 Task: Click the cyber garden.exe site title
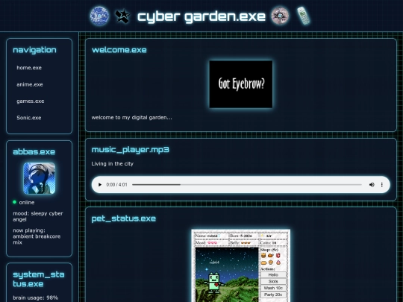(x=201, y=16)
